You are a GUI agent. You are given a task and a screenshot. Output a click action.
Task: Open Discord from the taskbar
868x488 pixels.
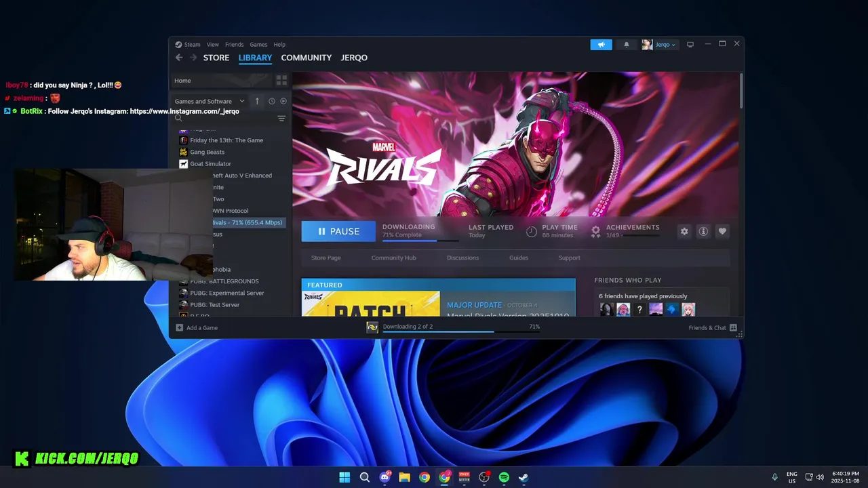[384, 477]
